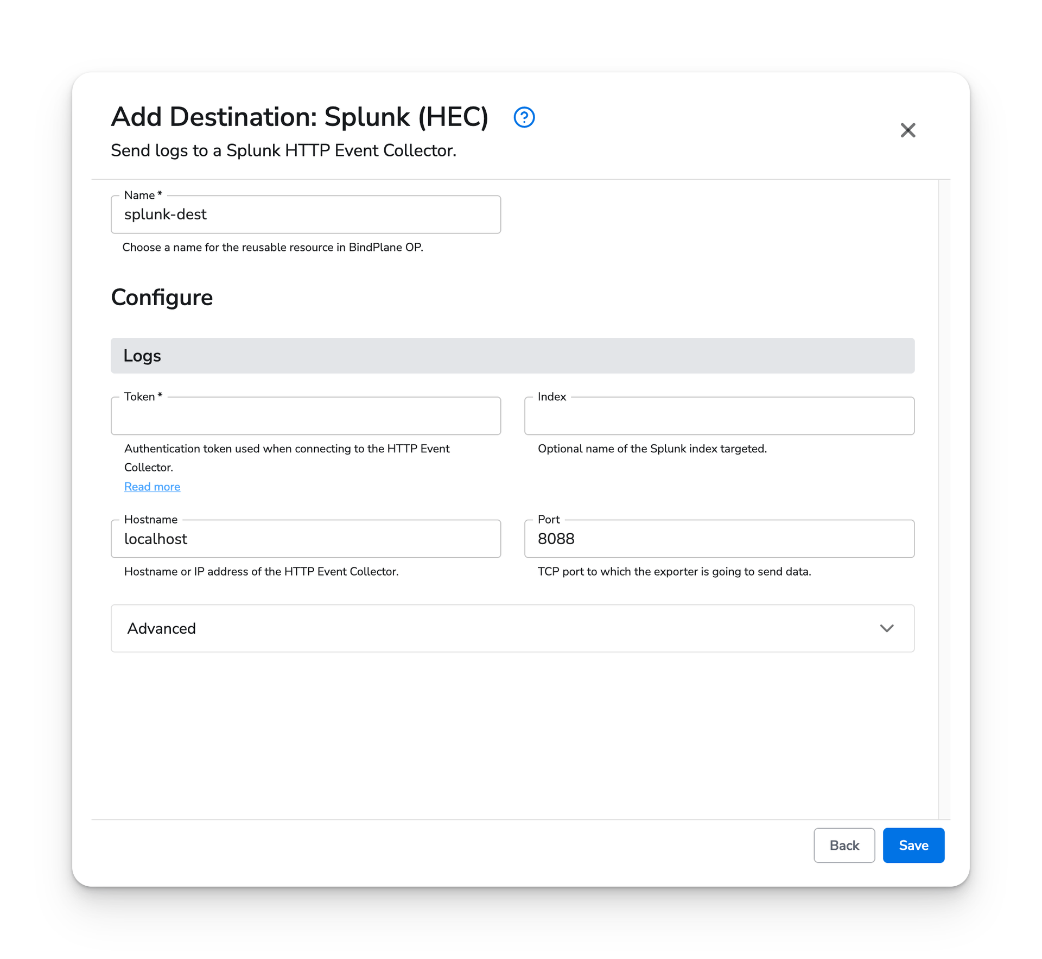
Task: Click Read more link for Token info
Action: pos(151,486)
